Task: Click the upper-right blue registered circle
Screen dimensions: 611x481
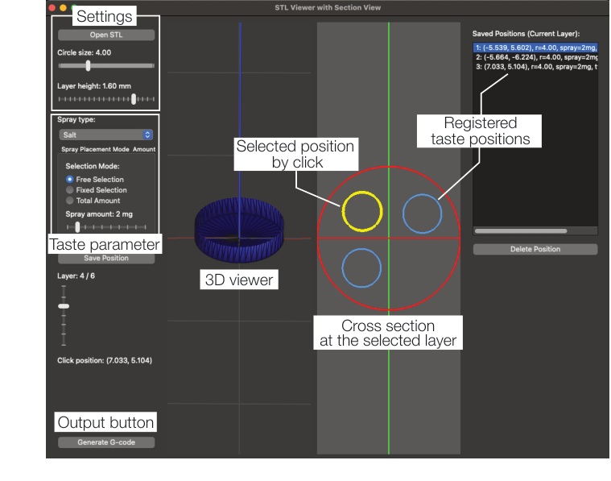Action: 422,214
